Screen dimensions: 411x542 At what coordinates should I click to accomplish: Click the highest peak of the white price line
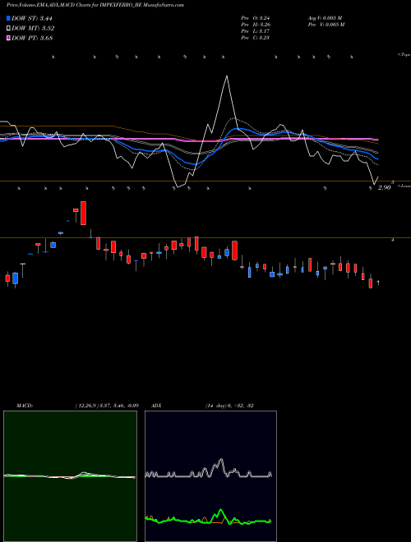227,76
